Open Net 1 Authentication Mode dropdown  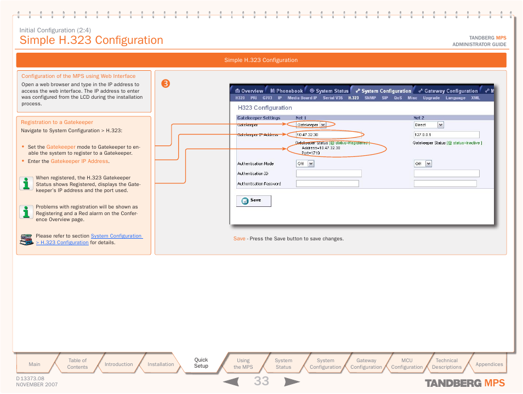305,164
